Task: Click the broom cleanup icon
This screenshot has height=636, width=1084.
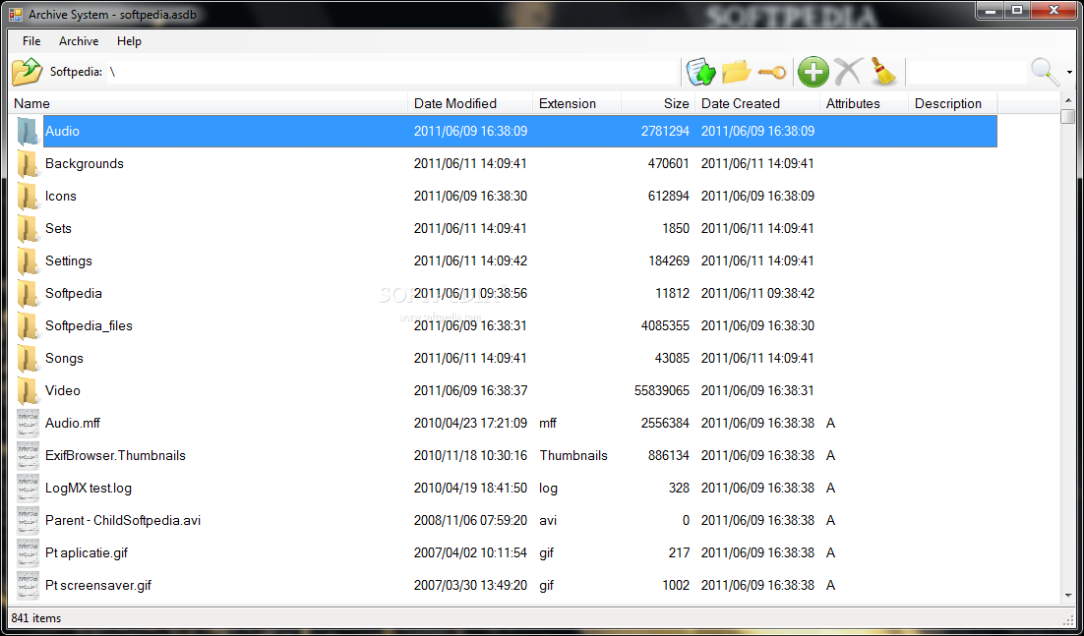Action: [x=882, y=72]
